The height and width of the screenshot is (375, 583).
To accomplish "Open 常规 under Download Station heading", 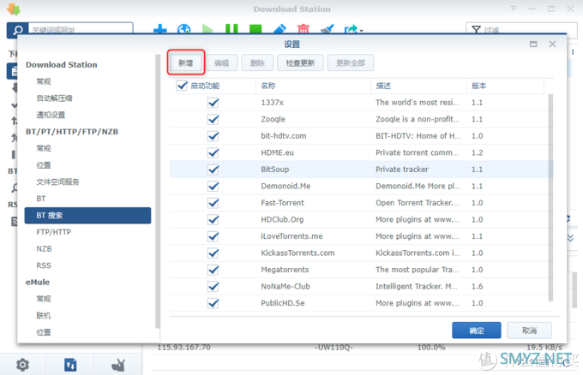I will 44,81.
